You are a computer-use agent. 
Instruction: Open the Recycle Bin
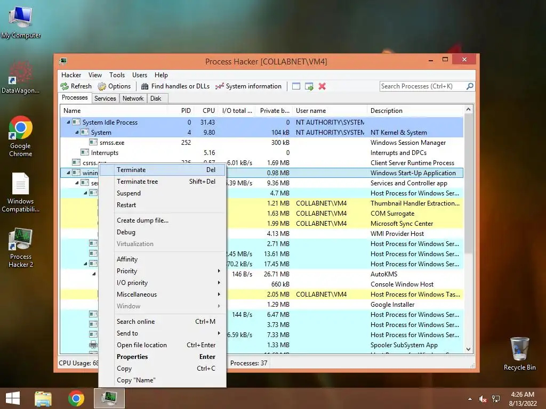click(519, 354)
